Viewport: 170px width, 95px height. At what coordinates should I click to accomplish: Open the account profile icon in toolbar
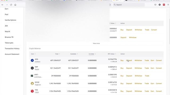160,5
